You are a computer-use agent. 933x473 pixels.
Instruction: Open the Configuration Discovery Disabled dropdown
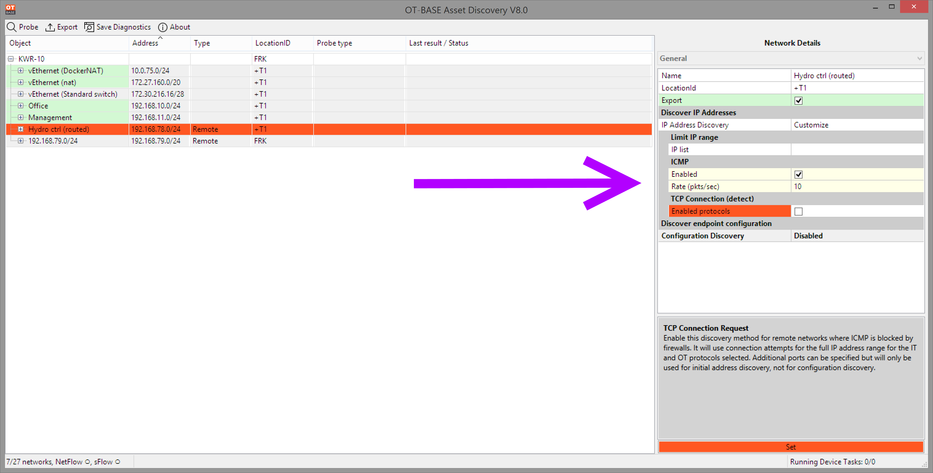coord(857,236)
